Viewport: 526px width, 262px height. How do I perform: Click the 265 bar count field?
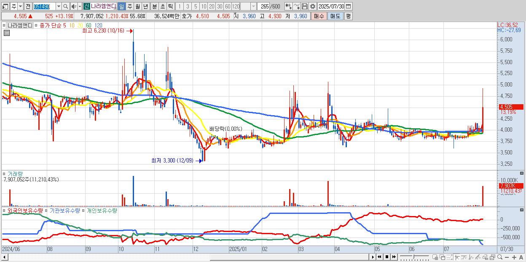click(263, 7)
